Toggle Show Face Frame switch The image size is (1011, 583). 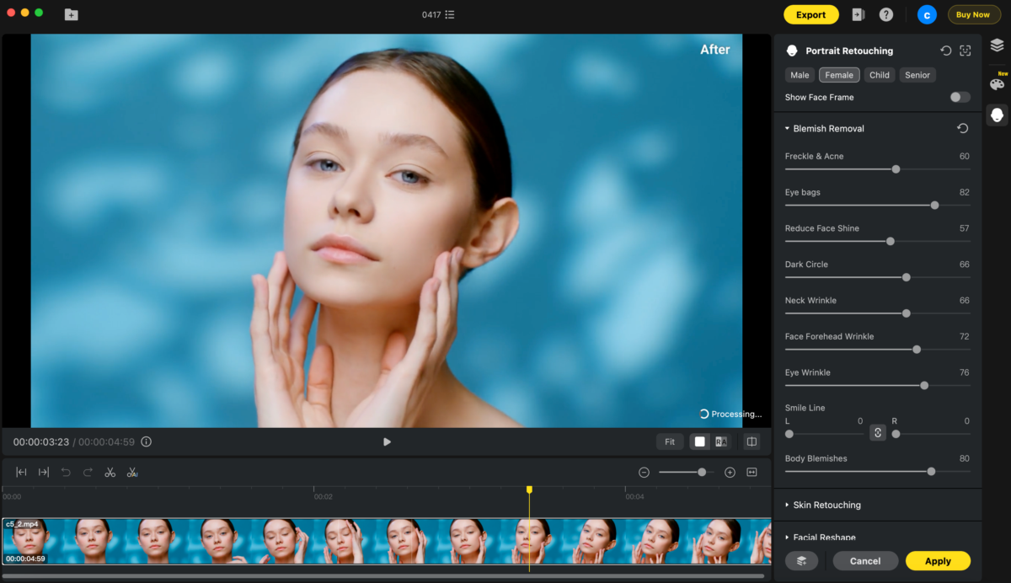coord(960,97)
